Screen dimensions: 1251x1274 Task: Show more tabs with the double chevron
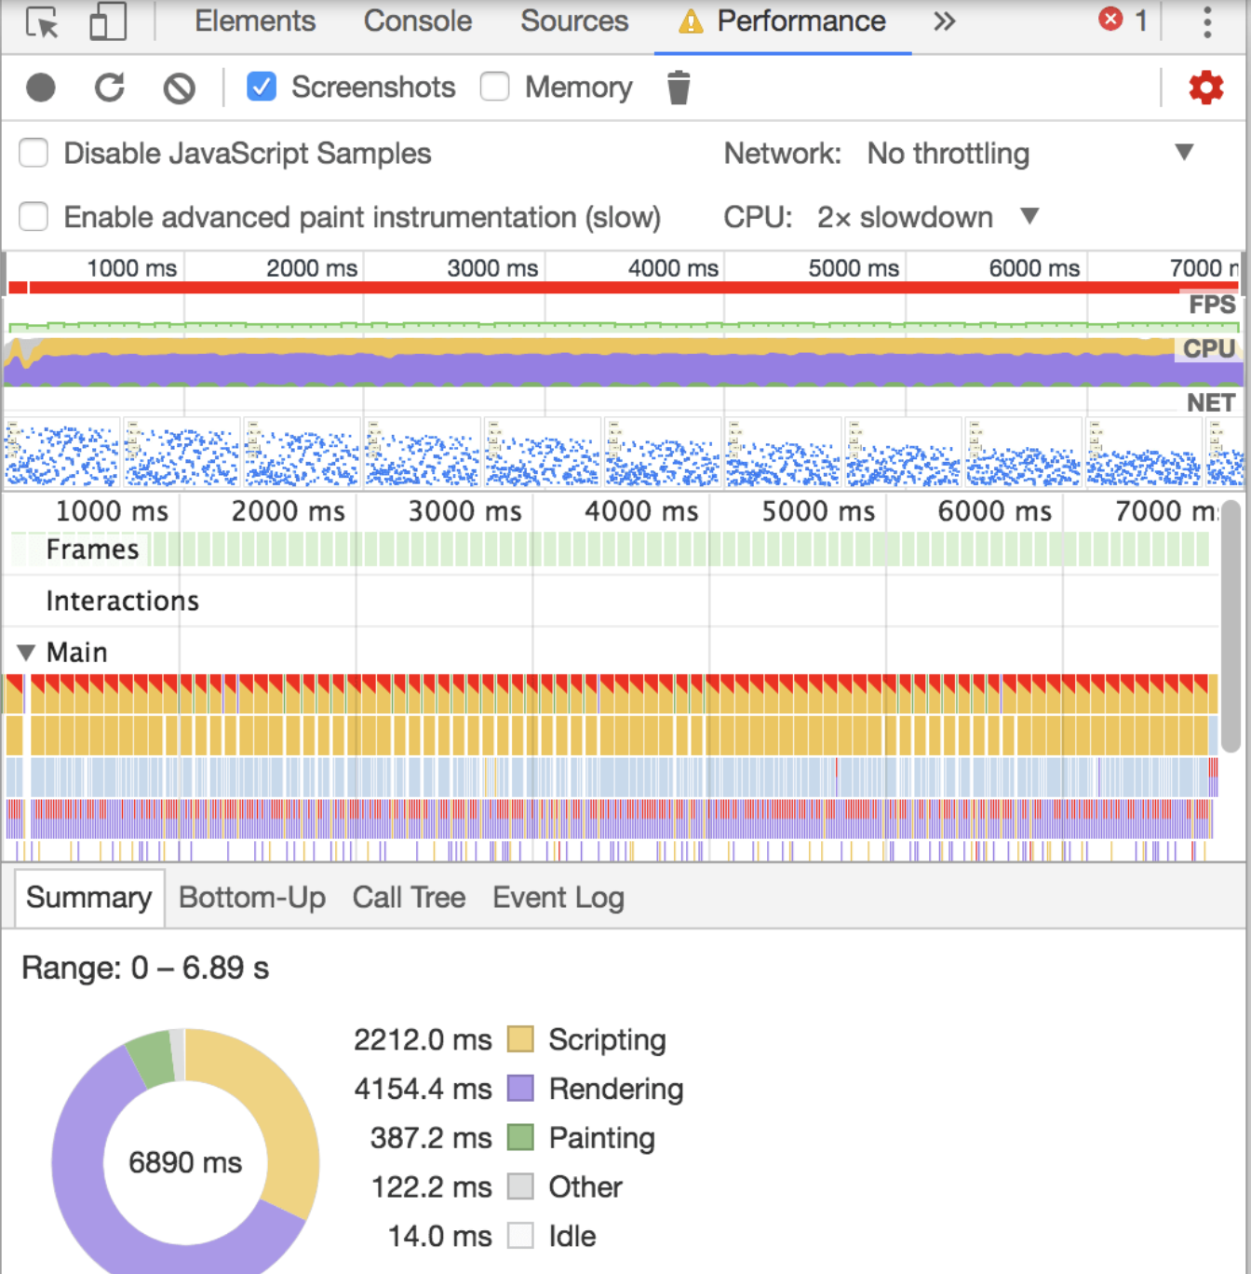coord(944,20)
